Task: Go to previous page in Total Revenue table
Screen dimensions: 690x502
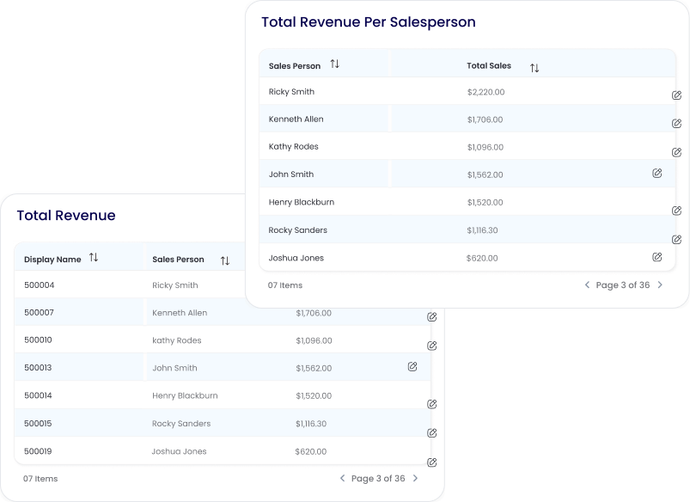Action: click(342, 478)
